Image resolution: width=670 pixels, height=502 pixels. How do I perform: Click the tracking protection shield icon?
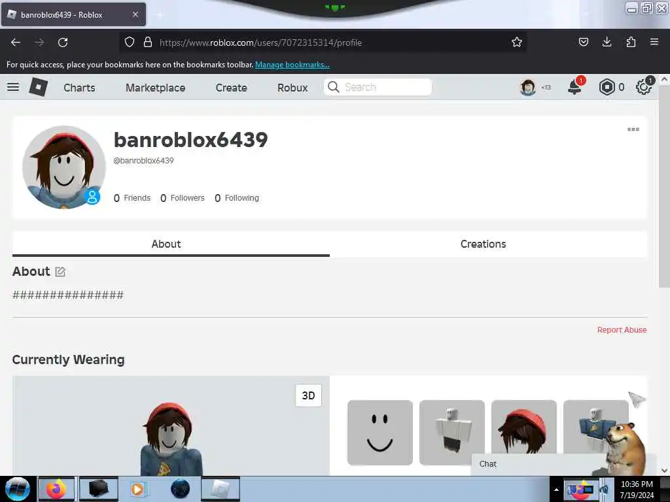pos(130,42)
